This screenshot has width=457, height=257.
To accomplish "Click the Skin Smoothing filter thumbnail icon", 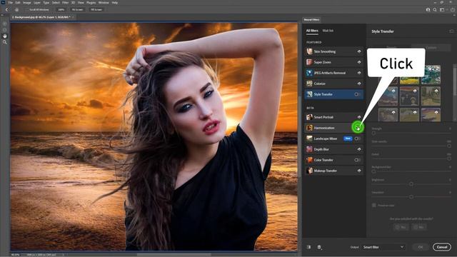I will tap(309, 51).
